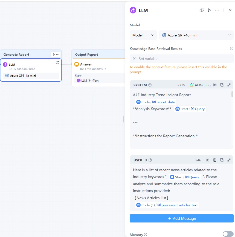Select the LLM node on canvas
Image resolution: width=235 pixels, height=237 pixels.
[31, 70]
